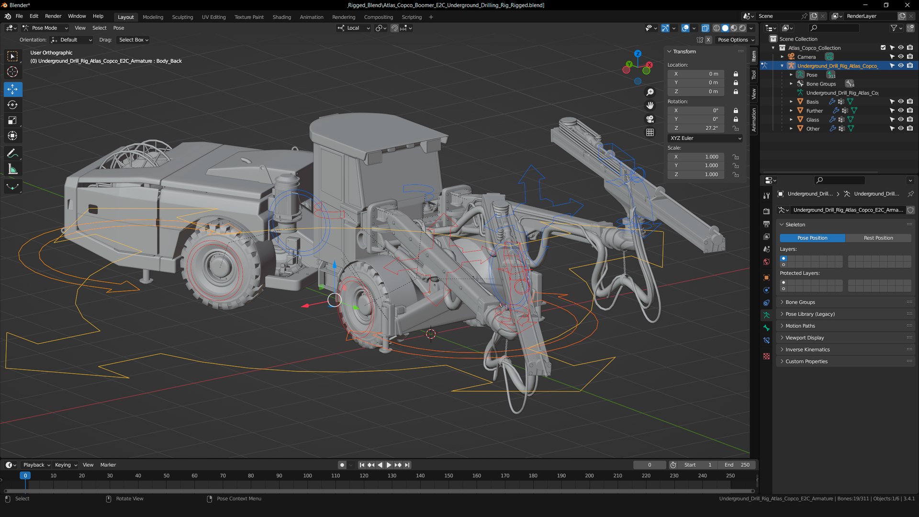Screen dimensions: 919x517
Task: Jump to first frame
Action: pos(362,465)
